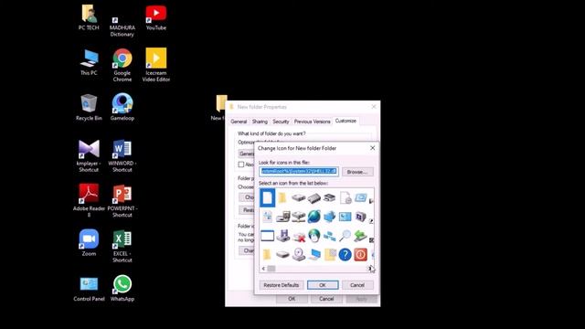Choose the computer with drive icon
585x329 pixels.
tap(283, 217)
